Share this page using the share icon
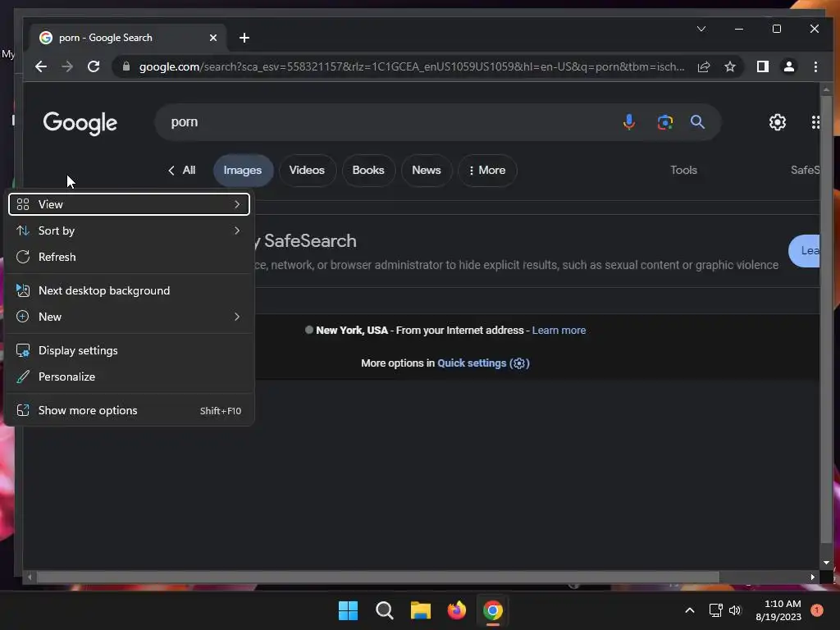Screen dimensions: 840x630 tap(703, 66)
